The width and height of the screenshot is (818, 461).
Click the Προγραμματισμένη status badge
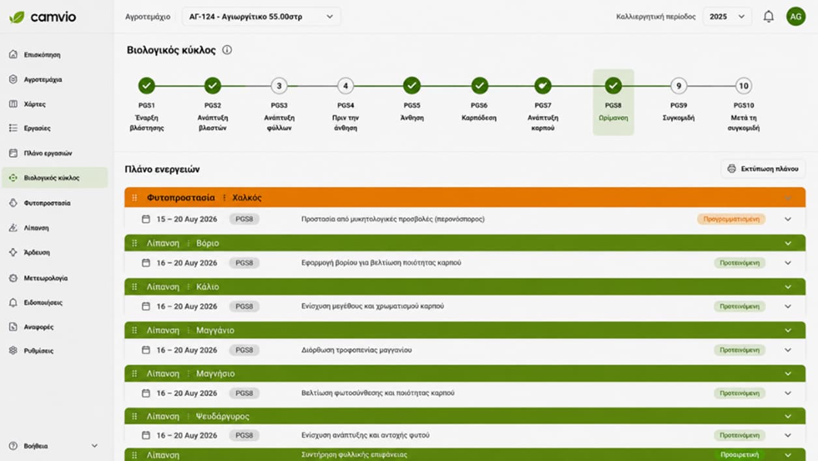[731, 219]
